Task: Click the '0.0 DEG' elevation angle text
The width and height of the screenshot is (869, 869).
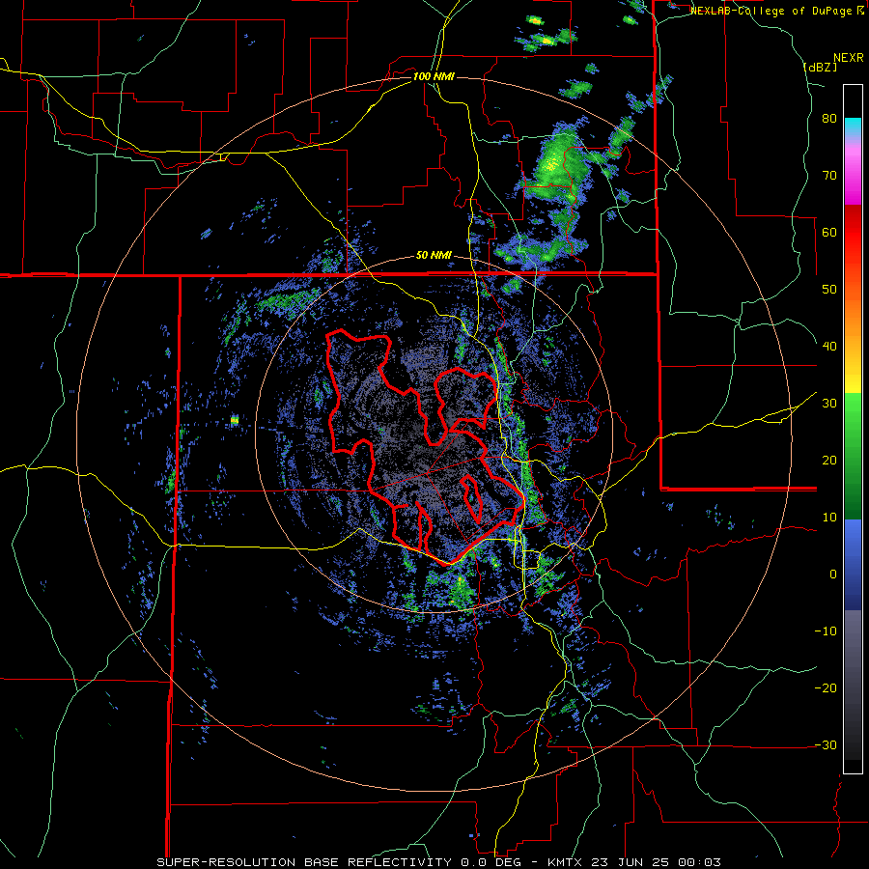Action: pyautogui.click(x=490, y=862)
